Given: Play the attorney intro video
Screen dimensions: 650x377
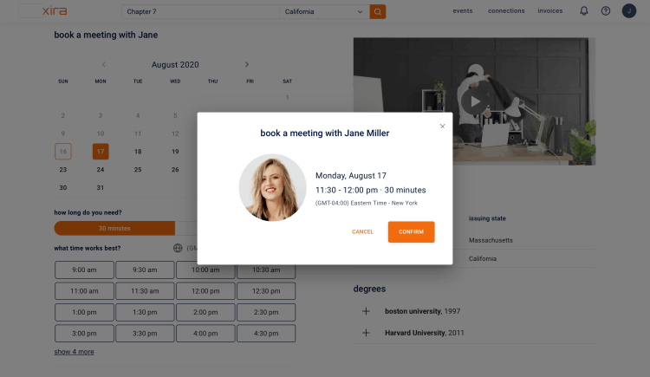Looking at the screenshot, I should pyautogui.click(x=474, y=101).
